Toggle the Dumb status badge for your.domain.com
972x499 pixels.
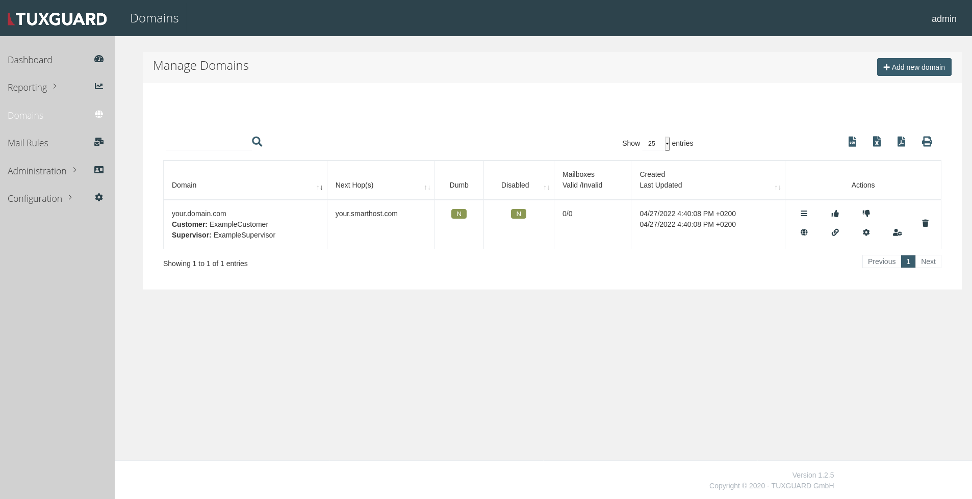(x=458, y=214)
